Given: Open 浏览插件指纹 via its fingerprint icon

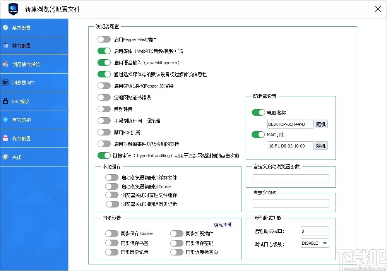Looking at the screenshot, I should point(5,63).
